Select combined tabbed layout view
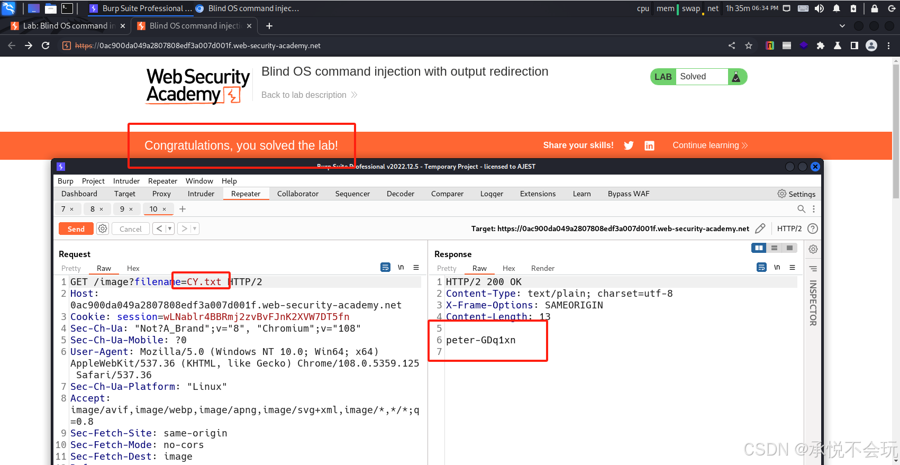The height and width of the screenshot is (465, 900). click(789, 248)
